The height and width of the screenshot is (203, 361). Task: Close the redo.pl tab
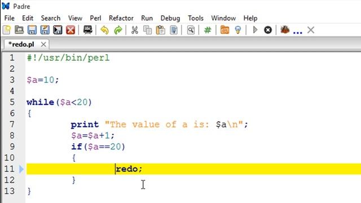coord(43,45)
